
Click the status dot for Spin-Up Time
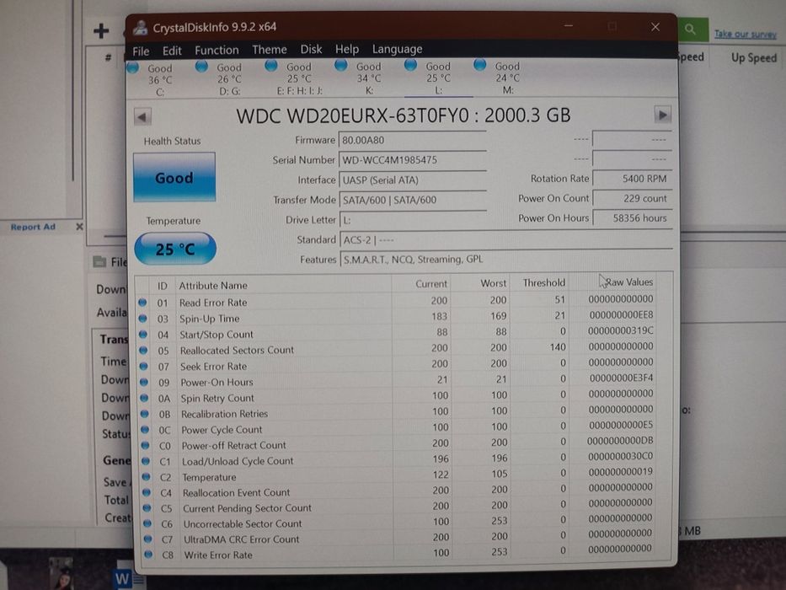click(x=143, y=318)
